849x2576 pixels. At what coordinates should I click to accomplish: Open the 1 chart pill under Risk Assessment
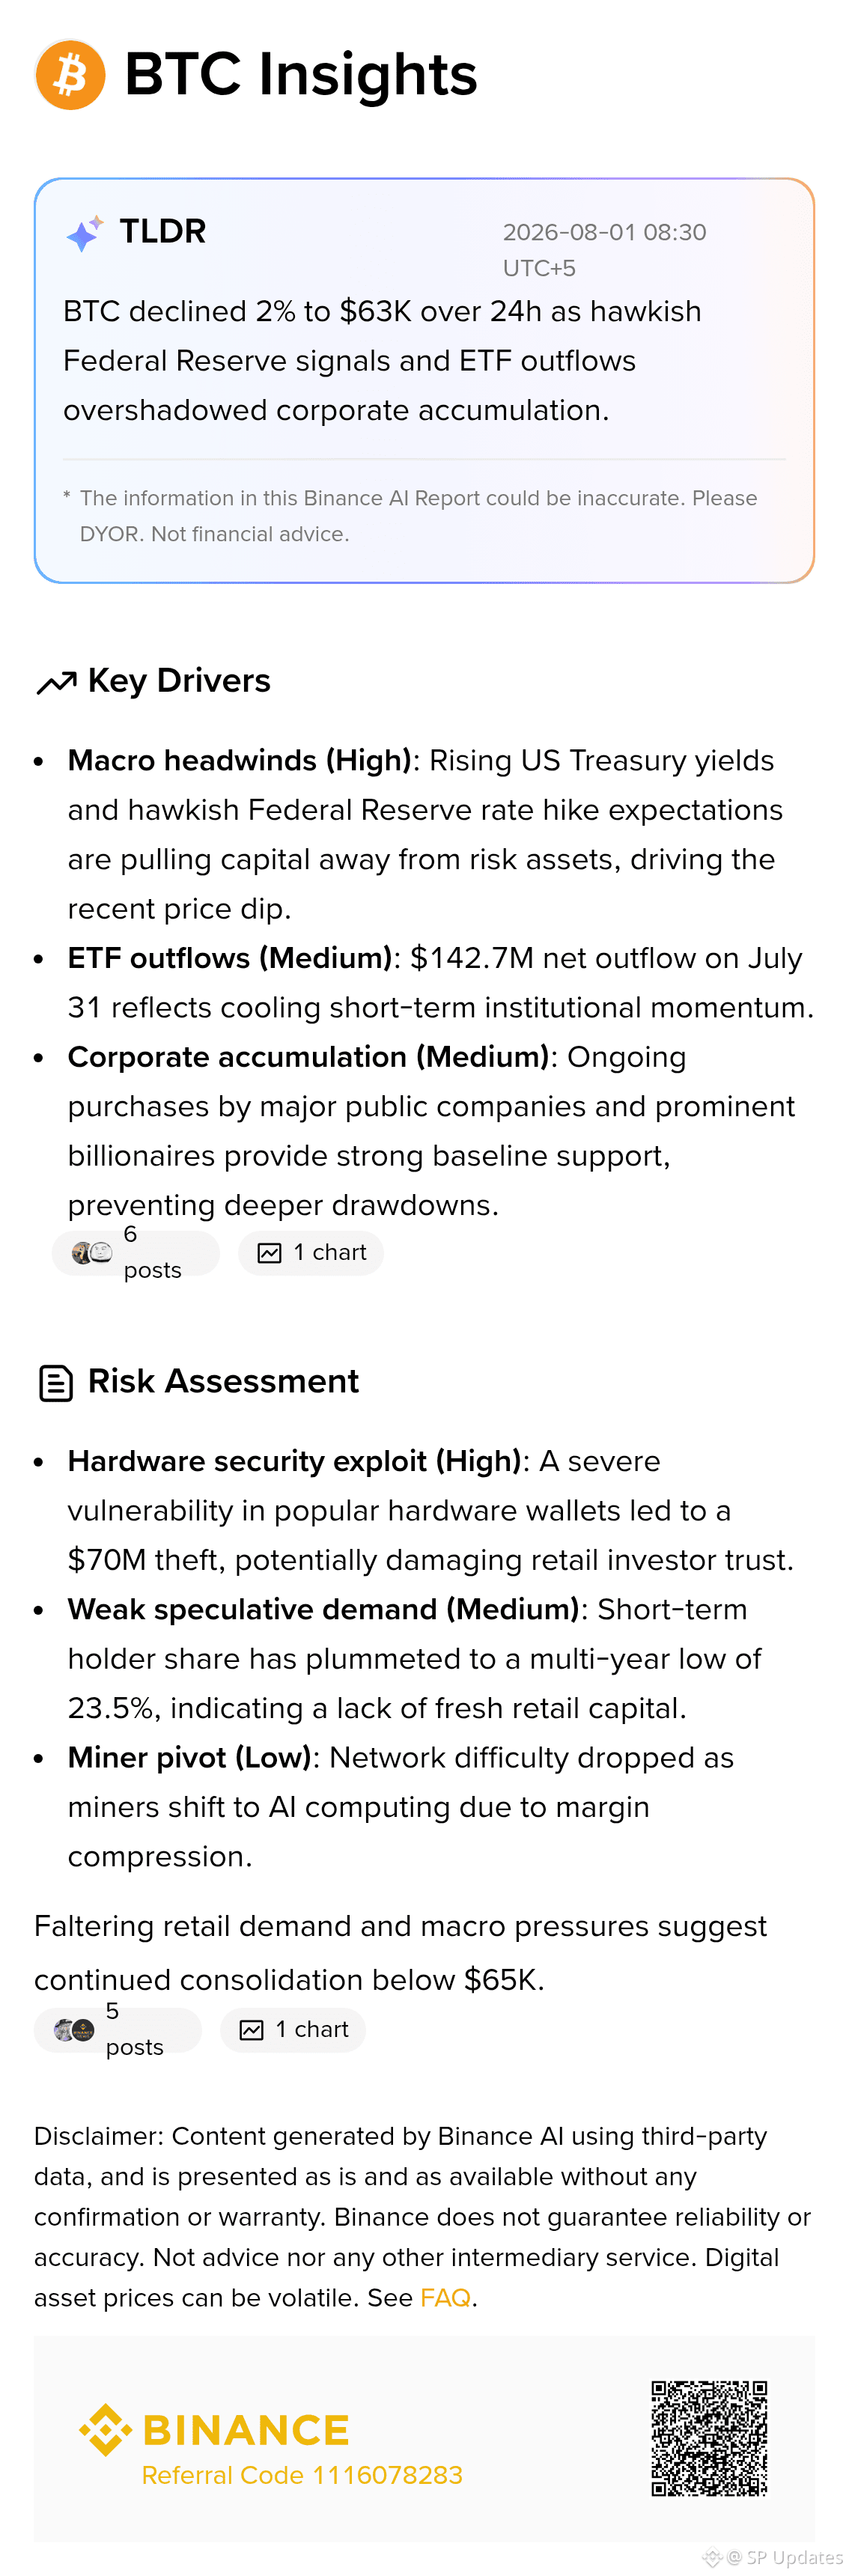[293, 2030]
